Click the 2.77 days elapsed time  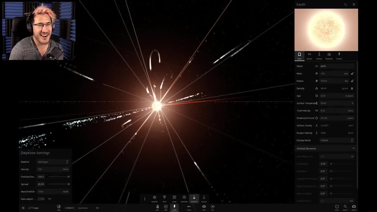(x=33, y=208)
